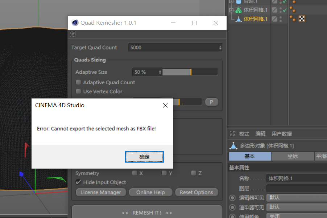
Task: Confirm the error with the 确定 button
Action: coord(144,157)
